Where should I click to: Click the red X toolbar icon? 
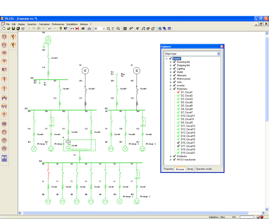77,29
